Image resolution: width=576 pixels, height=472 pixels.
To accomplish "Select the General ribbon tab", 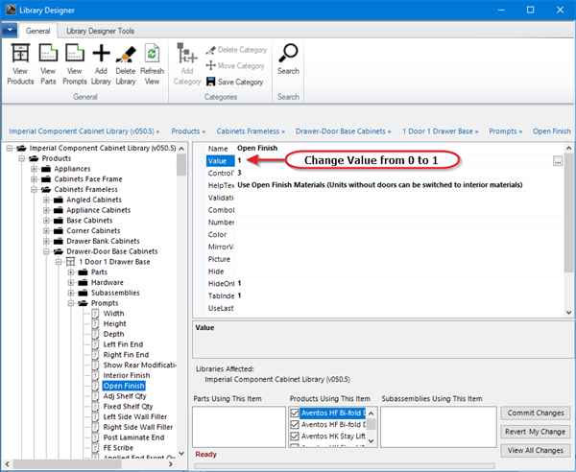I will click(x=38, y=31).
